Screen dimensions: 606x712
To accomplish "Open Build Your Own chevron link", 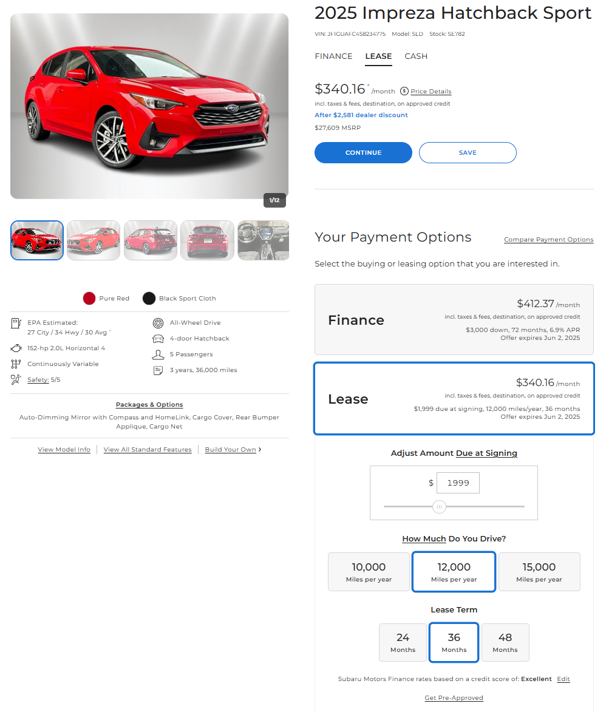I will 233,450.
